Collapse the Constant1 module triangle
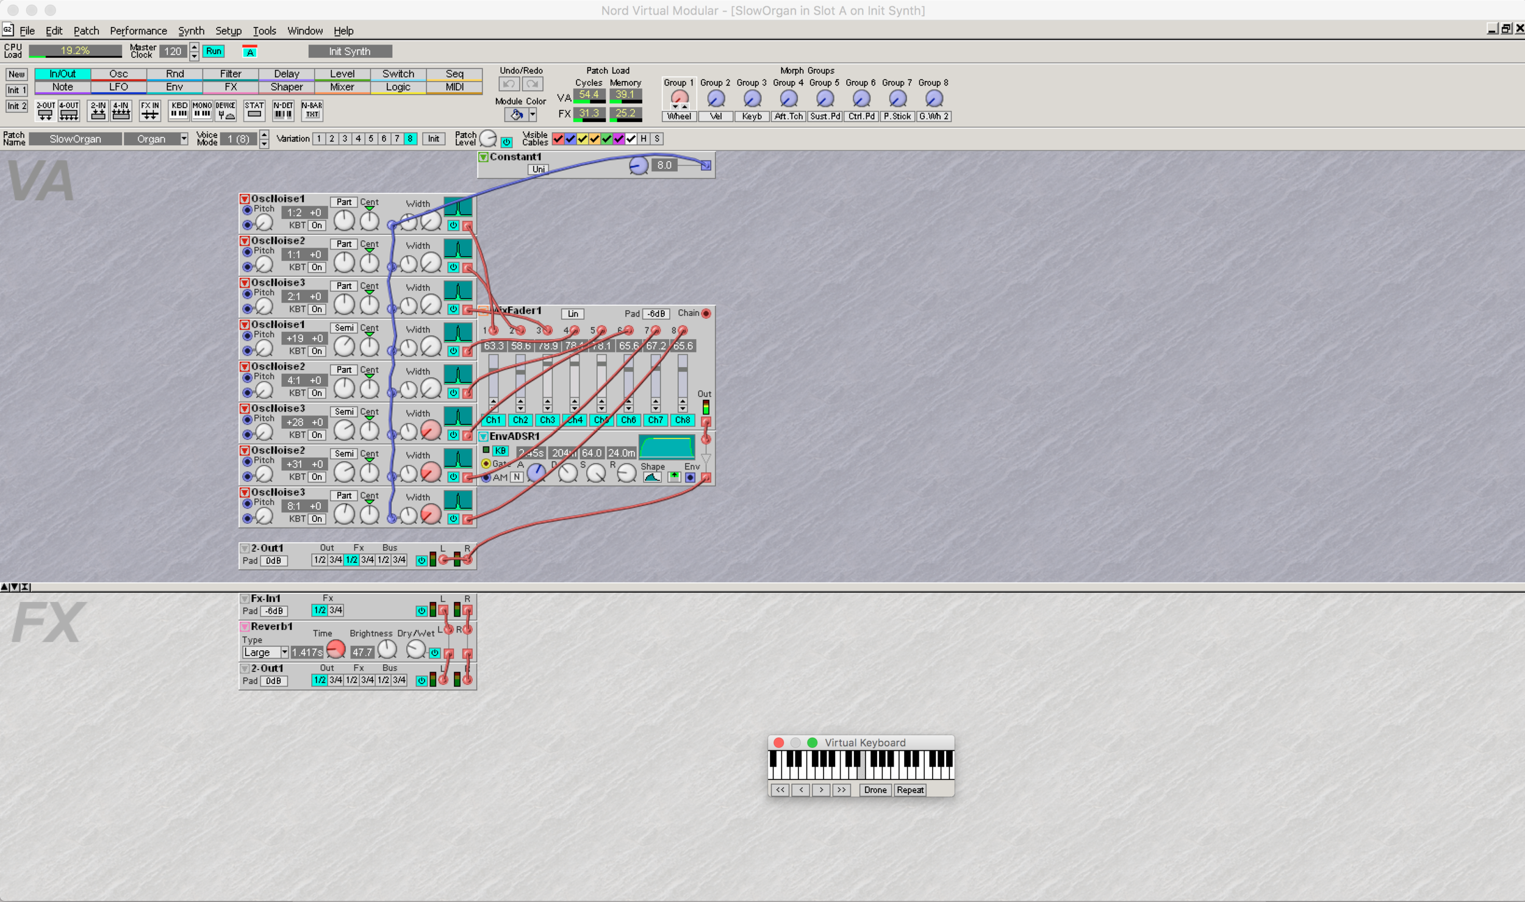The image size is (1525, 902). (x=483, y=157)
